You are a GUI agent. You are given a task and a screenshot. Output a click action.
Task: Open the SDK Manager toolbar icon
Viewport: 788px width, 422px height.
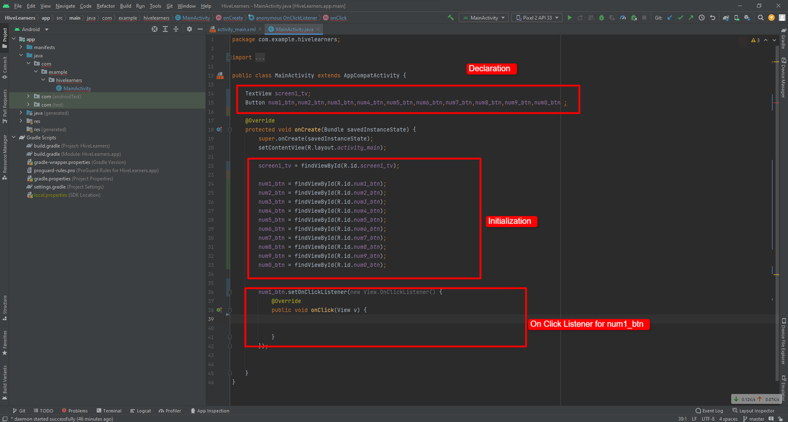(x=747, y=18)
